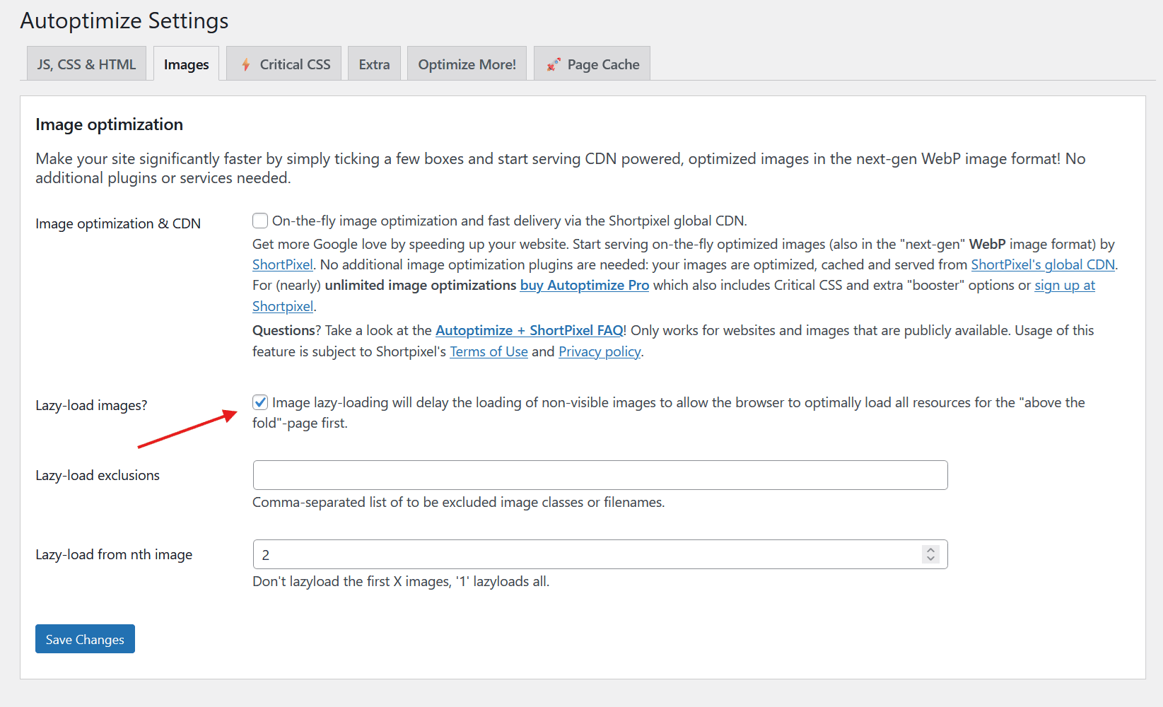Select the Critical CSS tab
This screenshot has width=1163, height=707.
[x=295, y=64]
